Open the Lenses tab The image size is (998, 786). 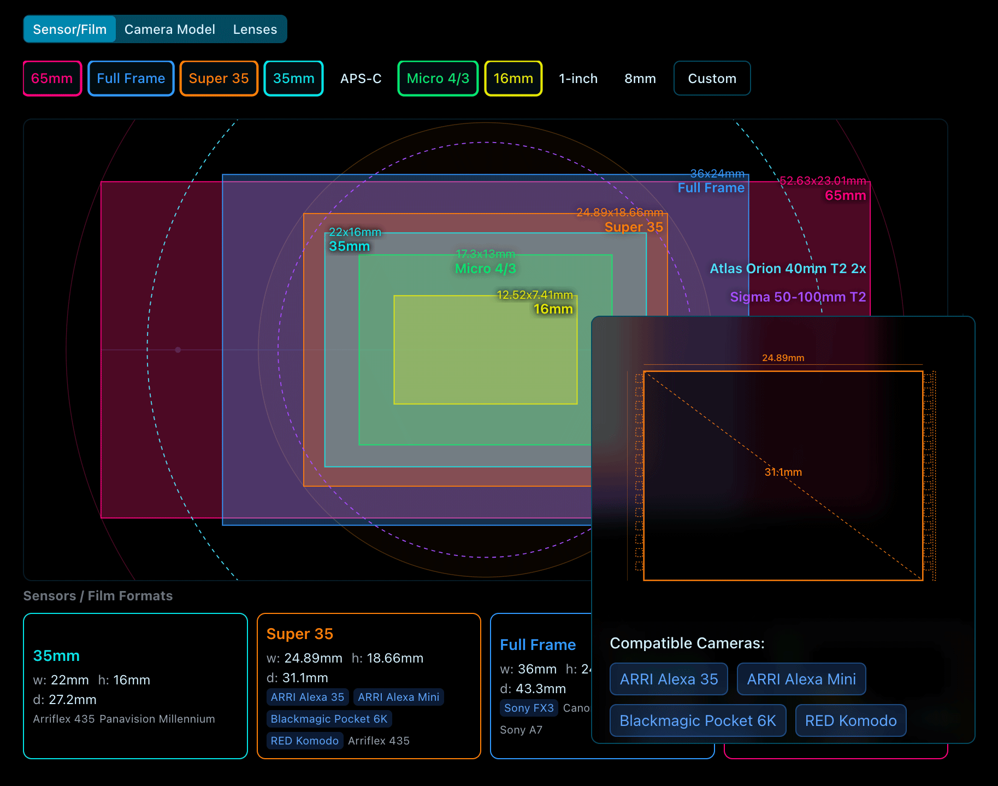(x=254, y=29)
